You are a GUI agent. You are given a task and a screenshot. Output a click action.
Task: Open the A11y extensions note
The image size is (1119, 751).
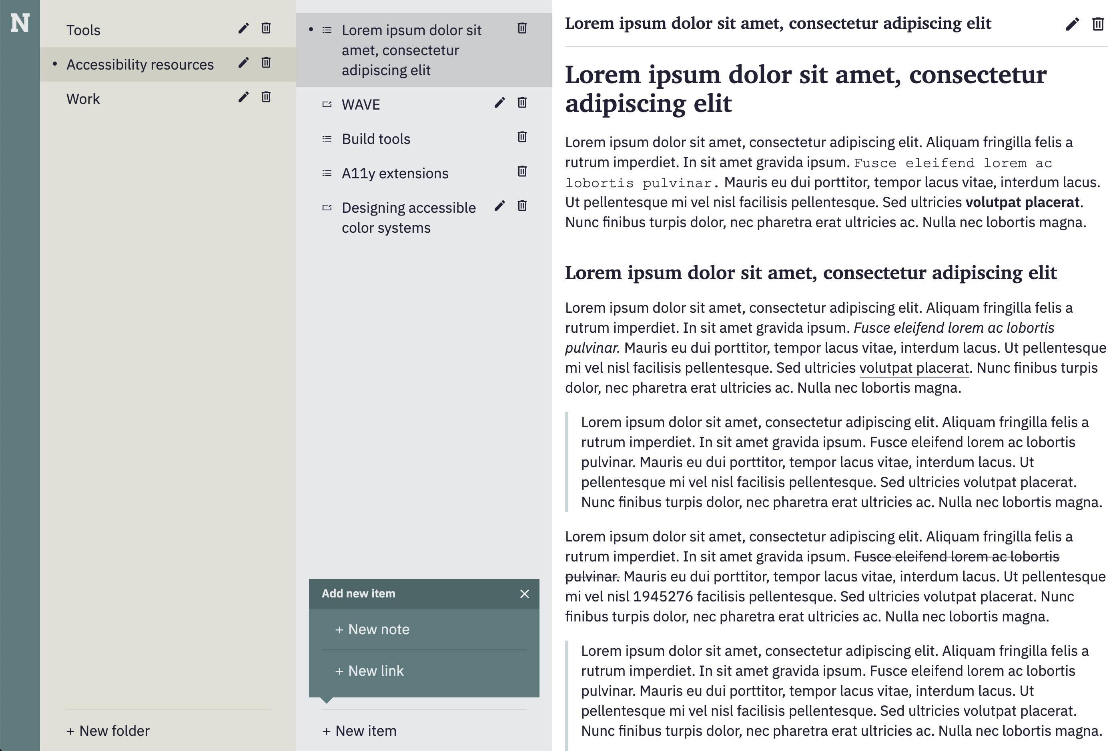coord(395,174)
